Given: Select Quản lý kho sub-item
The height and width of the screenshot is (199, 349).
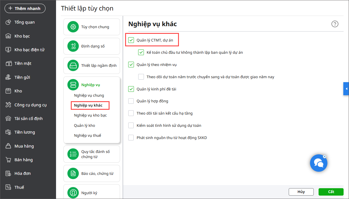Looking at the screenshot, I should [84, 125].
